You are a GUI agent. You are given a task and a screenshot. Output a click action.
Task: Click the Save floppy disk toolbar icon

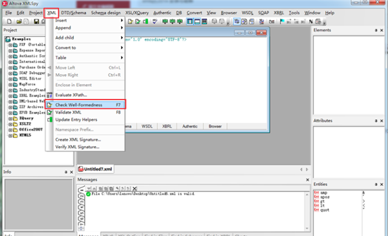click(x=36, y=22)
